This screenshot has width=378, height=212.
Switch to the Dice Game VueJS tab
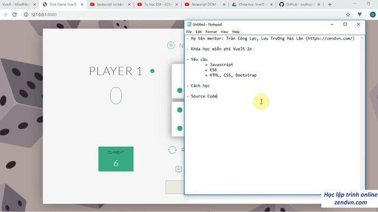coord(63,4)
